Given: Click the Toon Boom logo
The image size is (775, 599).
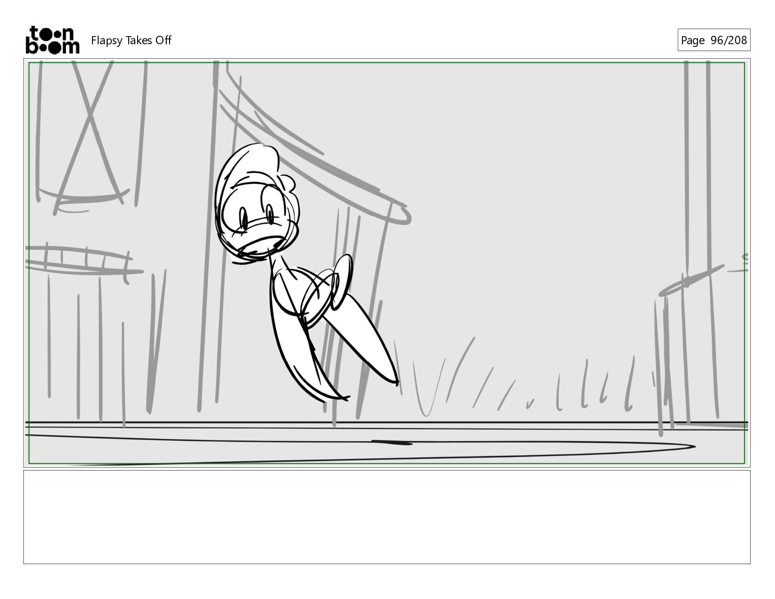Looking at the screenshot, I should 52,40.
